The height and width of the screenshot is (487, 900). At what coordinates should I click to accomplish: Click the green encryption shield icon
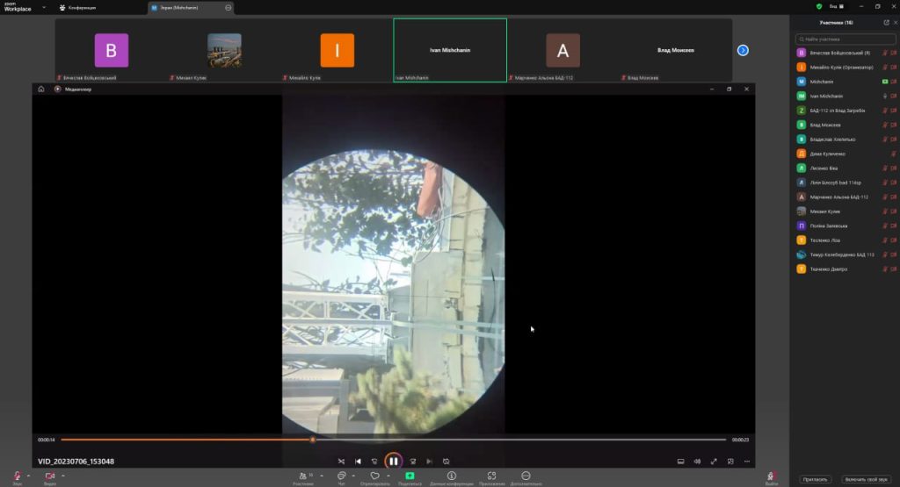pos(819,6)
